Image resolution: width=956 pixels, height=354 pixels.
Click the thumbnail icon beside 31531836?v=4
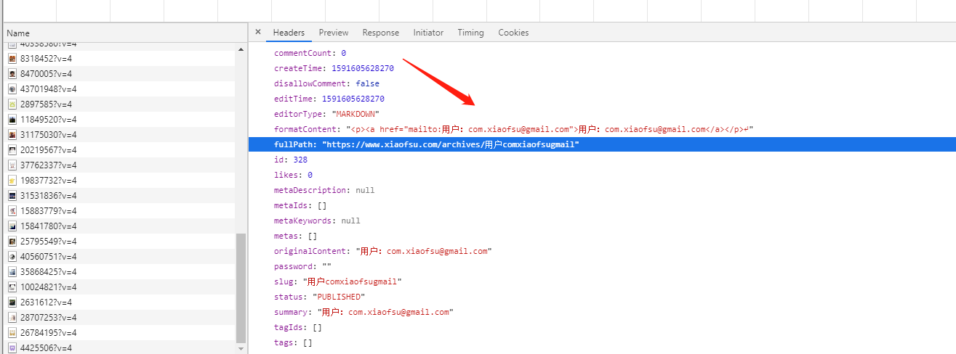click(12, 195)
